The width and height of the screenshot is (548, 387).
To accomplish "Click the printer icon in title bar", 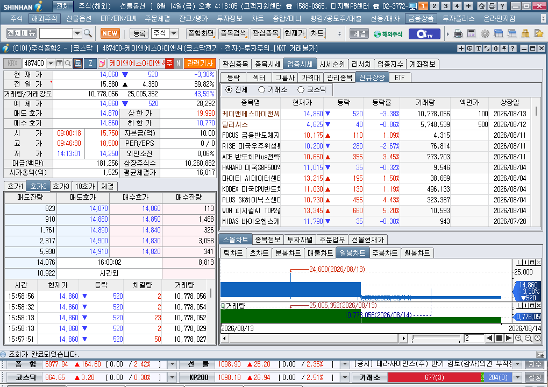I will pos(492,6).
